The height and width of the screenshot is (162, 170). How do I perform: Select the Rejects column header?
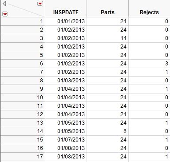tap(149, 12)
